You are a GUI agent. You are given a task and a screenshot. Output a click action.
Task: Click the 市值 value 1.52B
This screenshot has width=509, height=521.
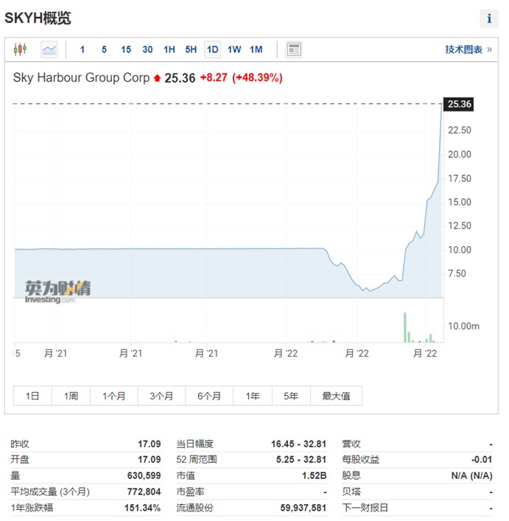(x=314, y=475)
